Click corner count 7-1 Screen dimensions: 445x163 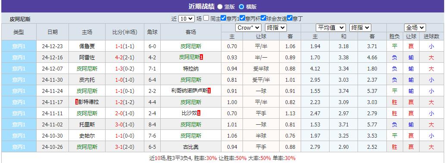(152, 69)
